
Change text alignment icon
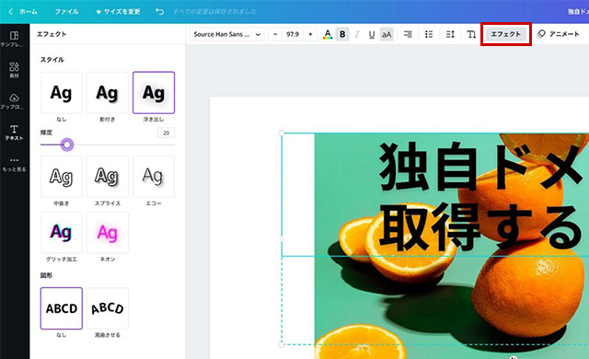point(408,34)
